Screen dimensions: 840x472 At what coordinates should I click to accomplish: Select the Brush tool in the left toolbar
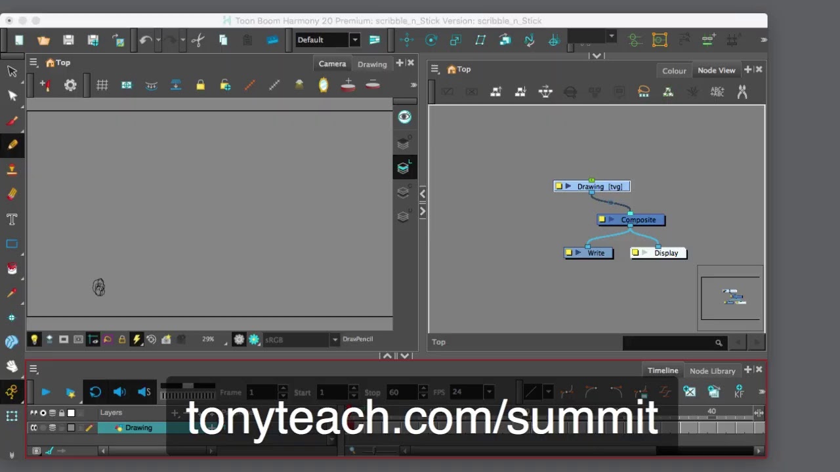[x=12, y=121]
